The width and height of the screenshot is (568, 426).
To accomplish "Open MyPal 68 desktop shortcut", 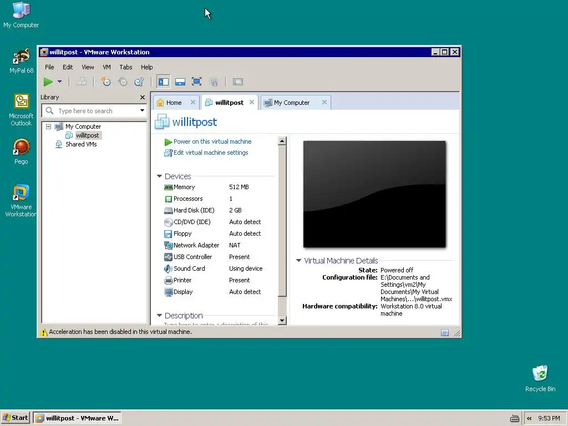I will click(21, 60).
